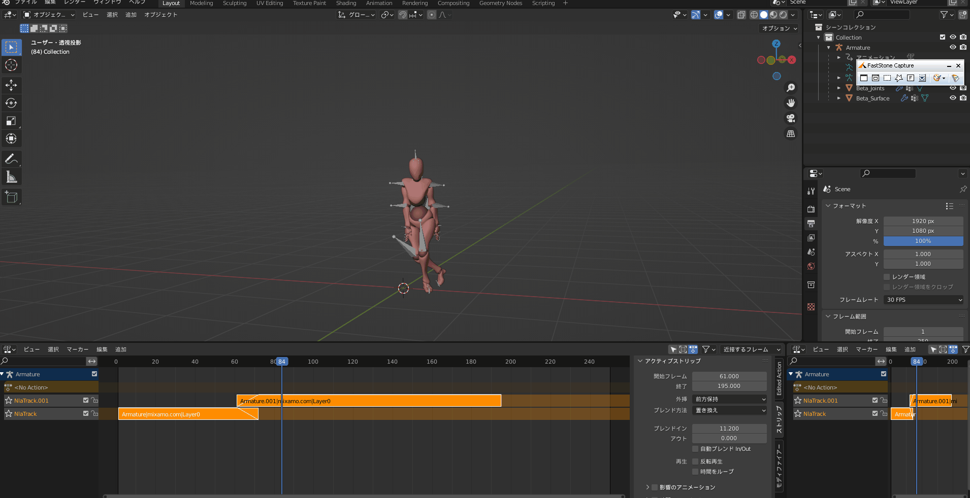The image size is (970, 498).
Task: Select the Add Cube tool
Action: [11, 197]
